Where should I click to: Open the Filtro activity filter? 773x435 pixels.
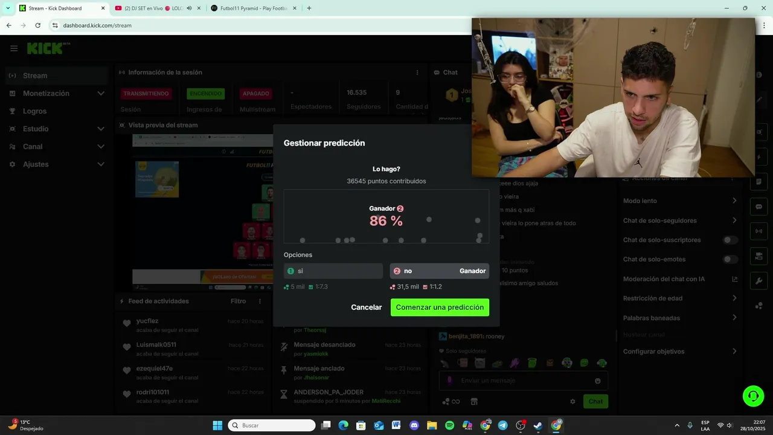(239, 301)
